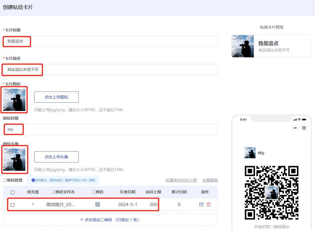Viewport: 315px width, 230px height.
Task: Click the priority value 1 in the row
Action: tap(33, 204)
